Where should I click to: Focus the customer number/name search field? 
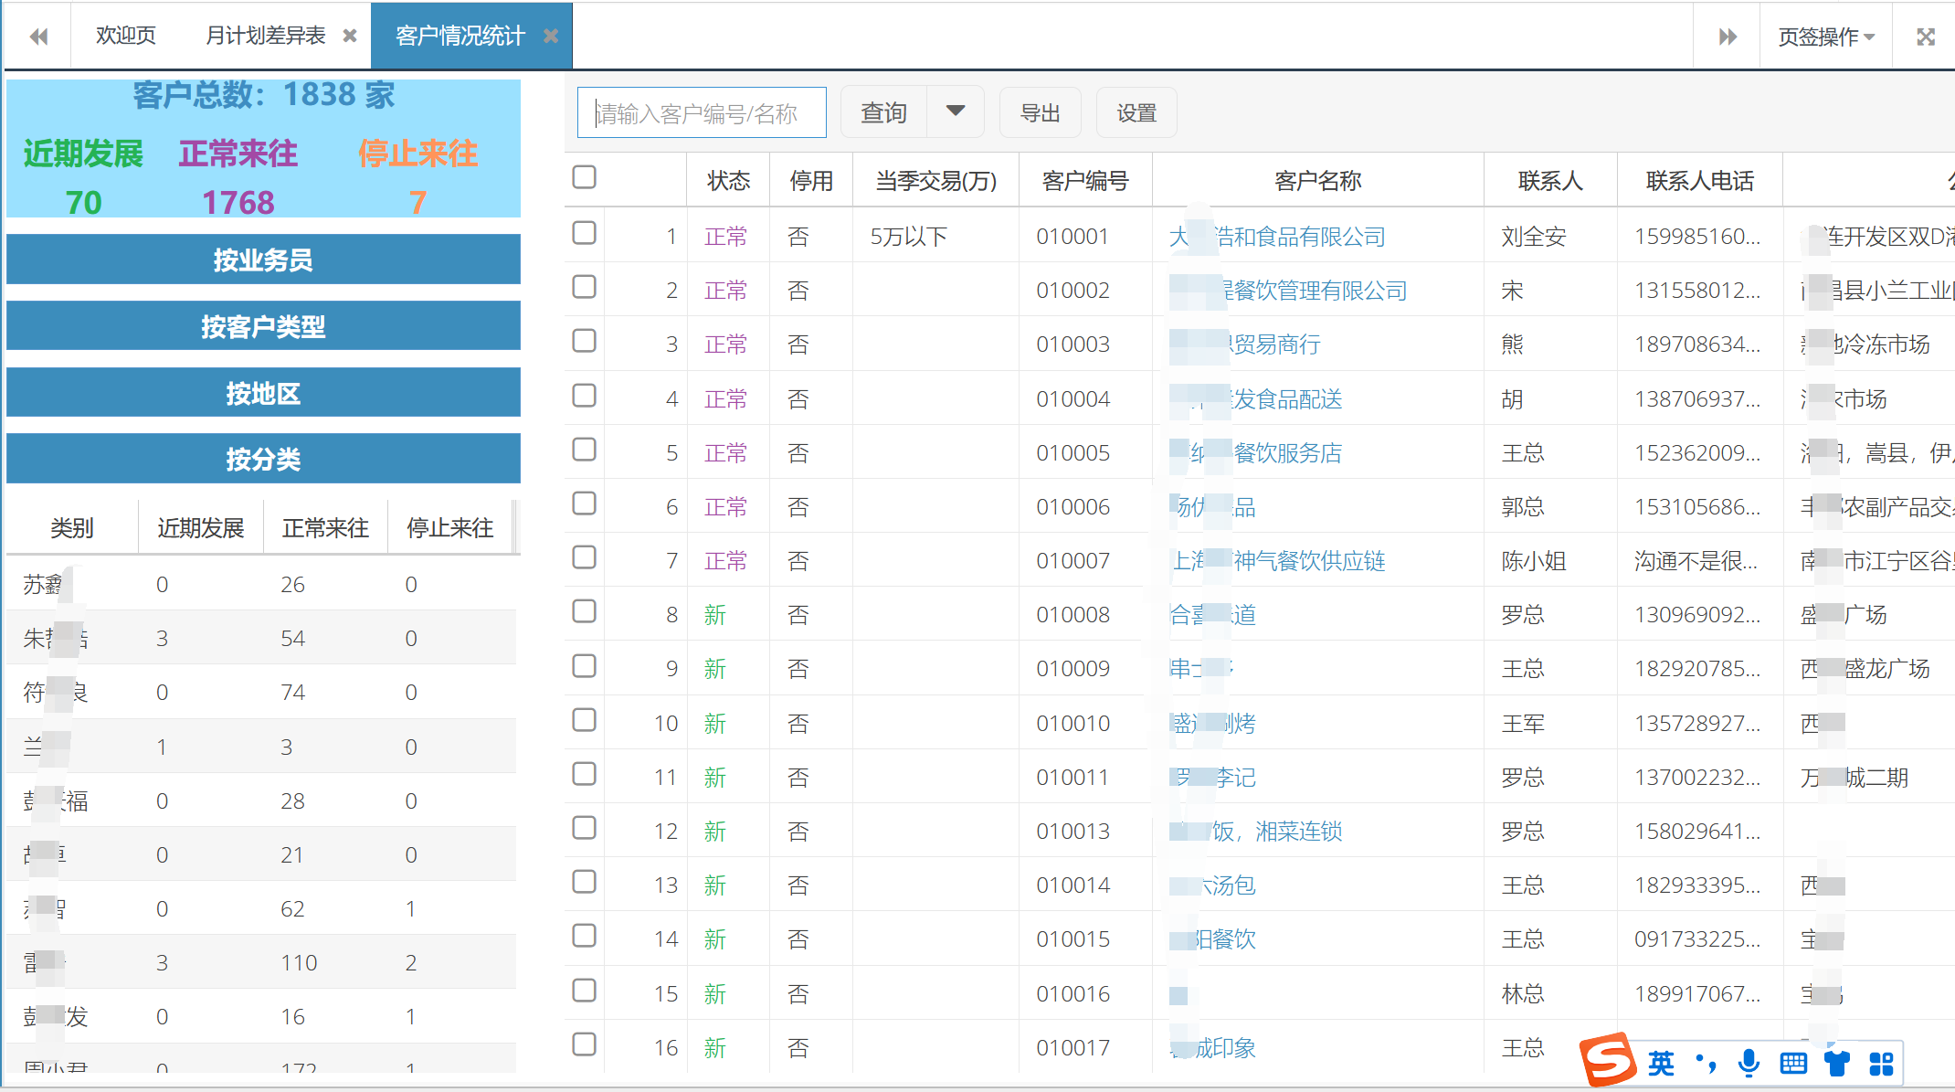702,112
